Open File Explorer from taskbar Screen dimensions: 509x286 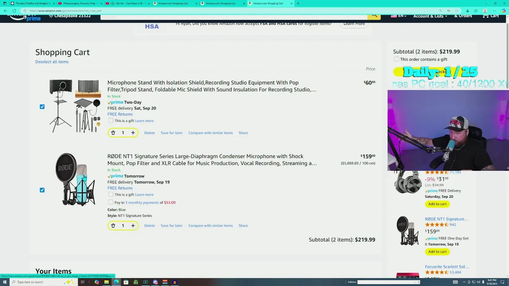(107, 282)
